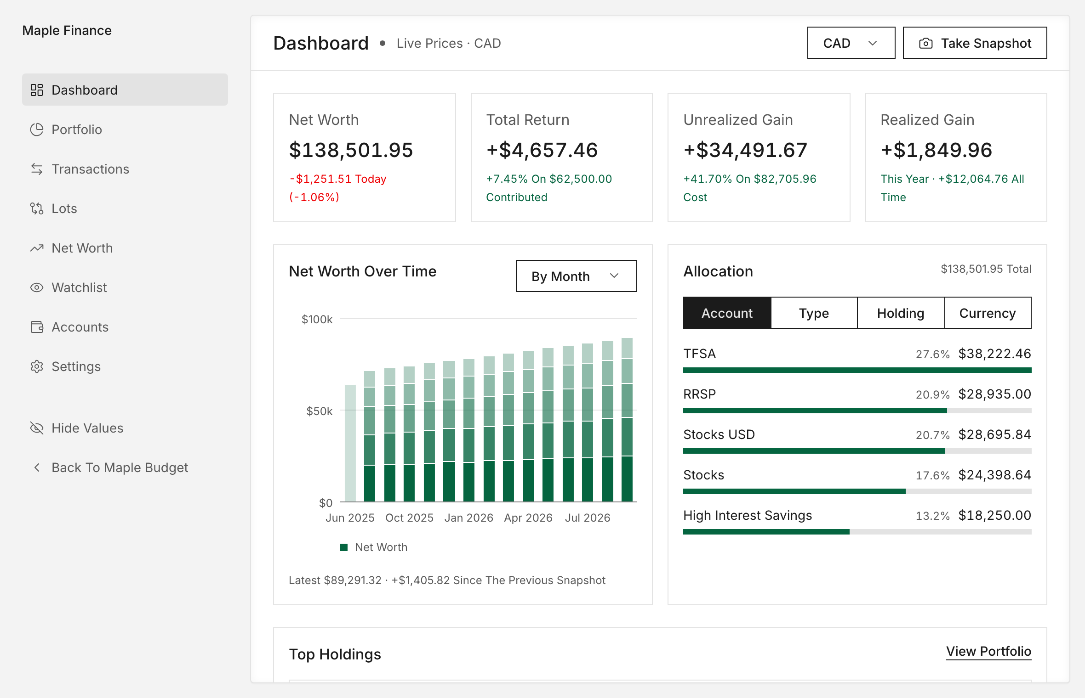Click the pale Jun 2025 chart bar
This screenshot has height=698, width=1085.
click(350, 443)
